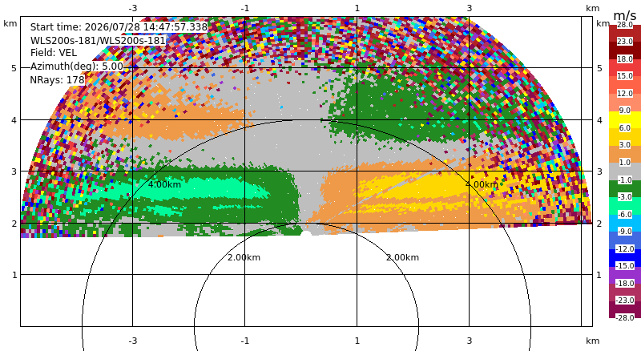Click the blue -15.0 colorbar band
Viewport: 641px width, 351px height.
[x=625, y=258]
